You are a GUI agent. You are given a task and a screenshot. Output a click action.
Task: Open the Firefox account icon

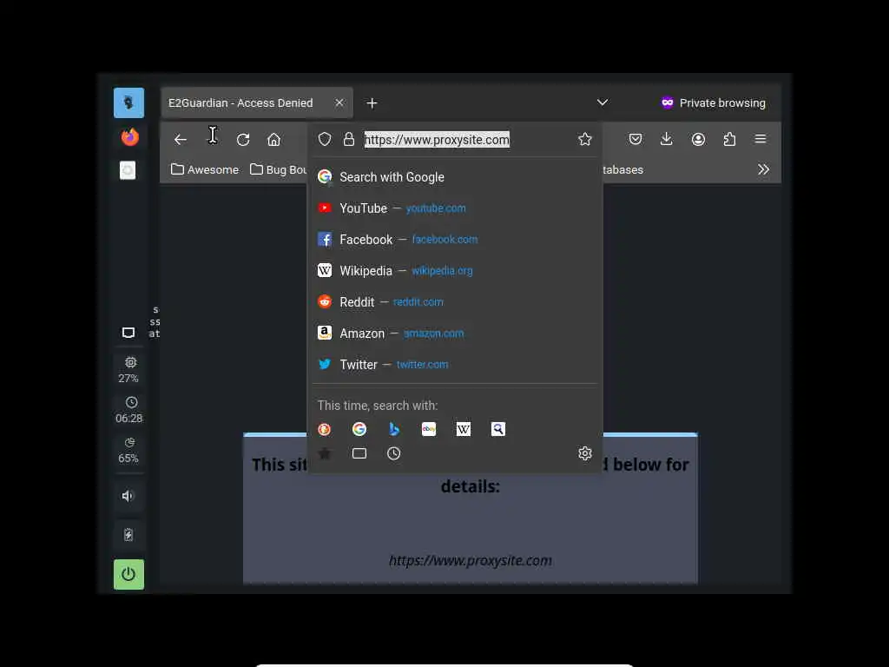[x=699, y=139]
